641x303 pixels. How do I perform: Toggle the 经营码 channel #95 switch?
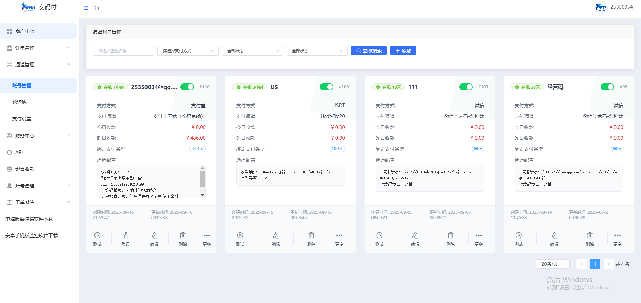(607, 87)
